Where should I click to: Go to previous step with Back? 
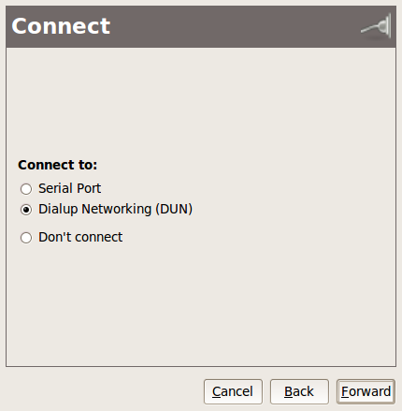(x=299, y=391)
